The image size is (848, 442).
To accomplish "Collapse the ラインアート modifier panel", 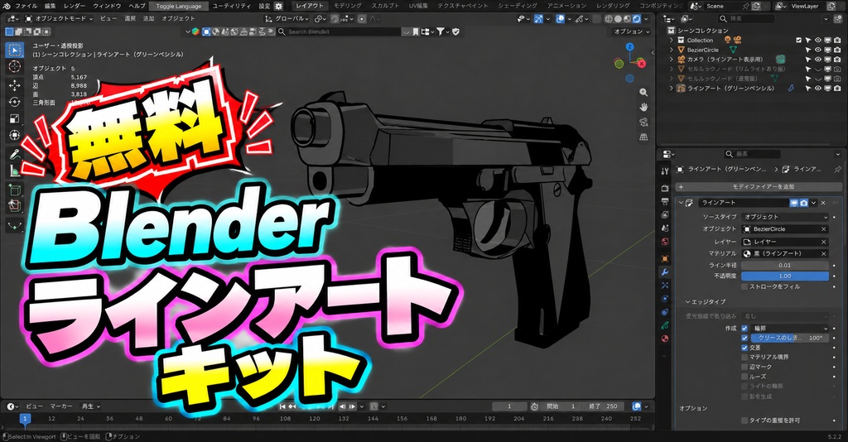I will [681, 203].
